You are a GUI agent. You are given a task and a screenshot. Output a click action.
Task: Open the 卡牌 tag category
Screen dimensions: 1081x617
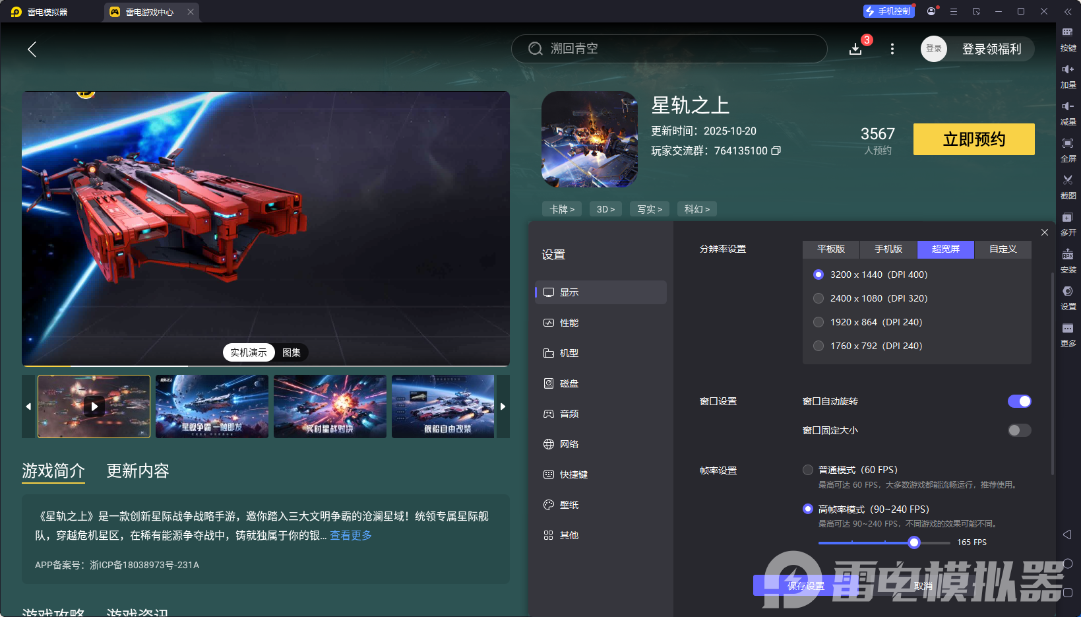(562, 209)
